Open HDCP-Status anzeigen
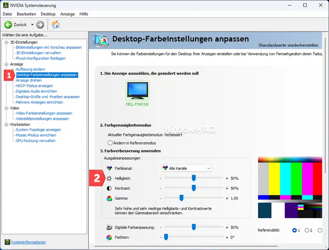 coord(34,86)
